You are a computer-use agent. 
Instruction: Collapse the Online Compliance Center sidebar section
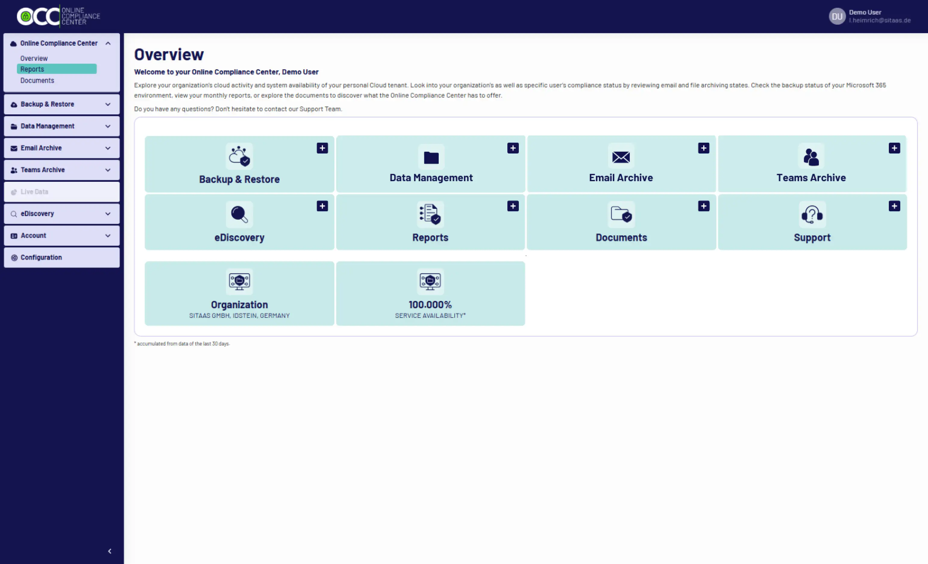tap(108, 43)
